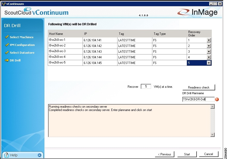Click IP cell 6.126.104.142
The width and height of the screenshot is (227, 159).
click(100, 46)
